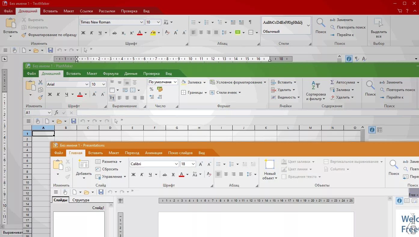This screenshot has width=419, height=237.
Task: Click undo arrow in Presentations toolbar
Action: click(110, 192)
